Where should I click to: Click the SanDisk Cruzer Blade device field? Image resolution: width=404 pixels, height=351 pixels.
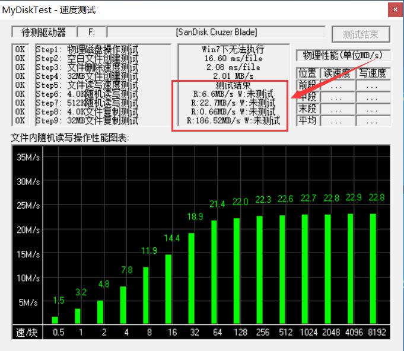217,32
